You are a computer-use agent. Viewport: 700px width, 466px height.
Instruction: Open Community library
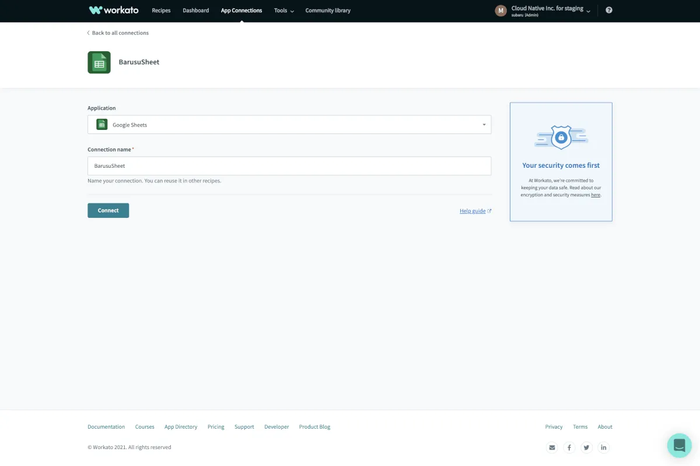(x=328, y=10)
